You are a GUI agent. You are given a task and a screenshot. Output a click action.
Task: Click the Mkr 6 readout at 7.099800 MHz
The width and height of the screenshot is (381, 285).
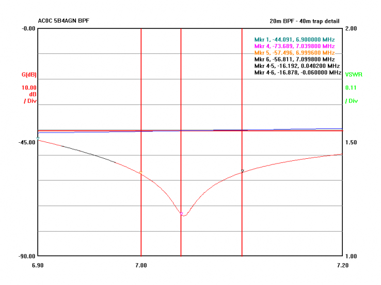point(294,60)
